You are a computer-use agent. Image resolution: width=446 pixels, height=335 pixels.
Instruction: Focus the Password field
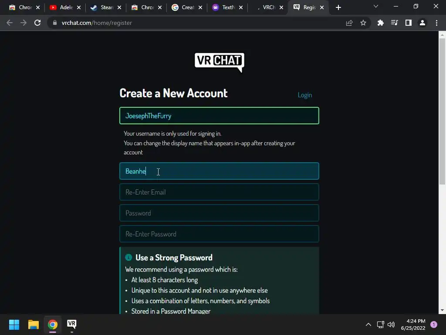click(219, 213)
